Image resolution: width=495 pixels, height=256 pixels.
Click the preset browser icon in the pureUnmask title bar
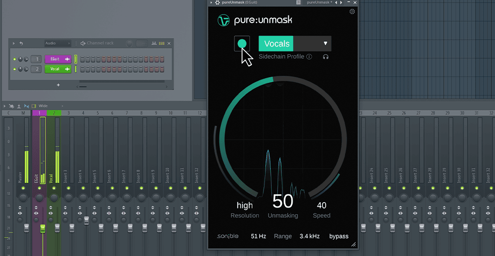[x=298, y=2]
